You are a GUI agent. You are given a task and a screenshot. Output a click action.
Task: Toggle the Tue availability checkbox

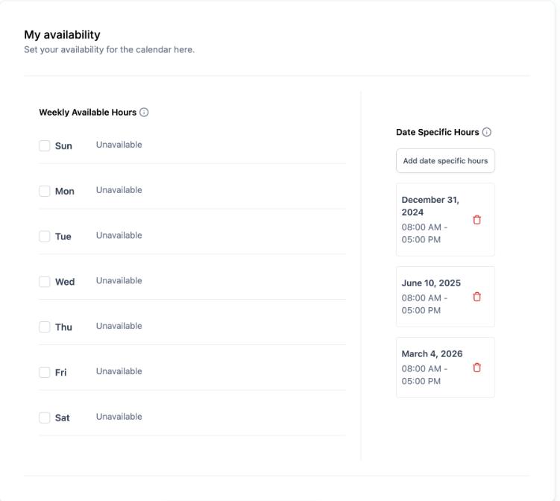tap(45, 236)
